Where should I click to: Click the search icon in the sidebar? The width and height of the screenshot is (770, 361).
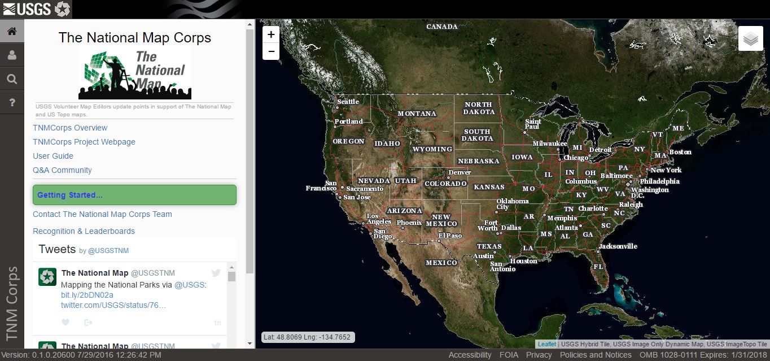tap(11, 79)
